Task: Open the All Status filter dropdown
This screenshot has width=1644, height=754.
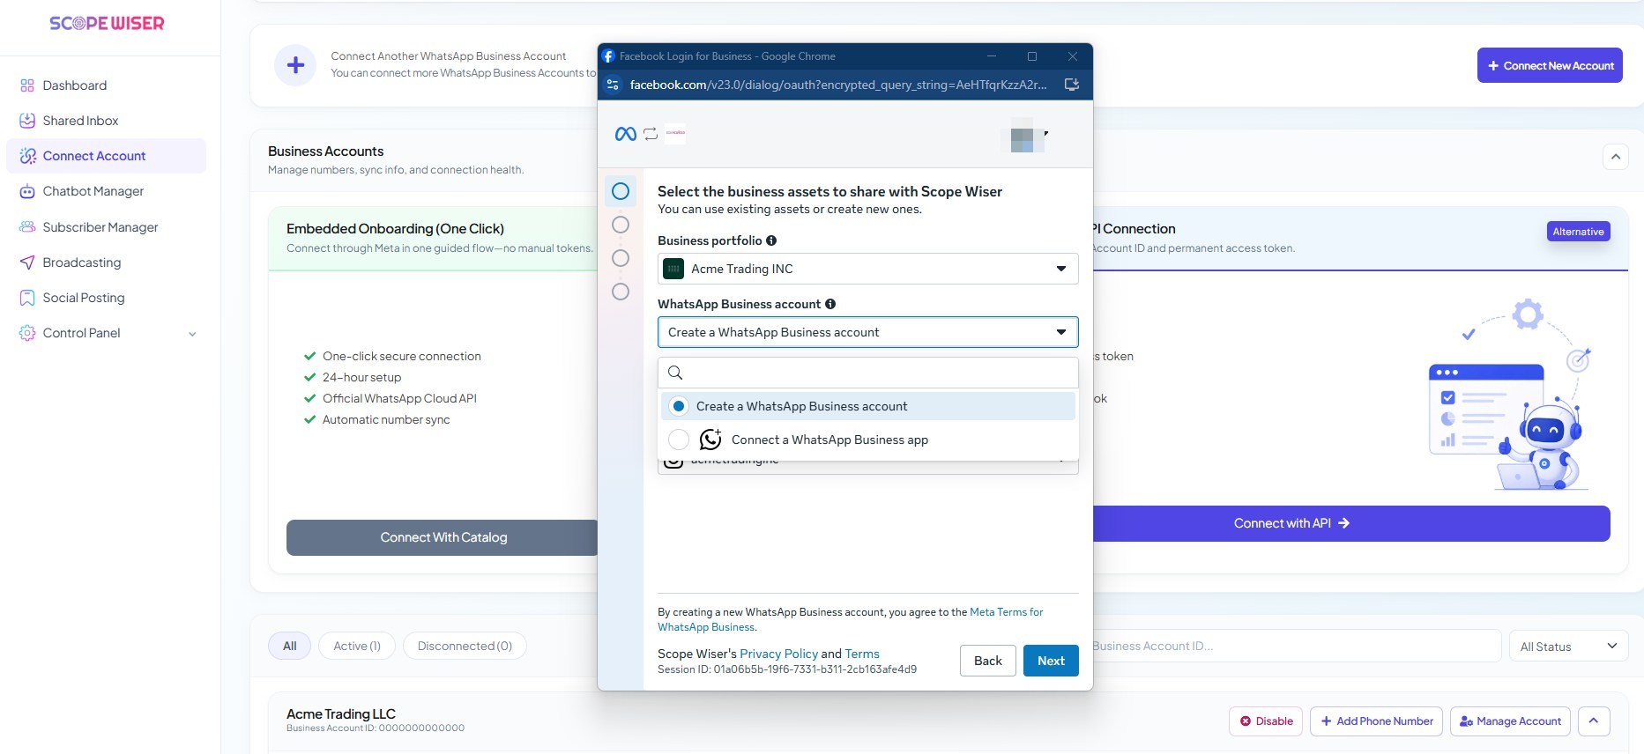Action: (x=1569, y=647)
